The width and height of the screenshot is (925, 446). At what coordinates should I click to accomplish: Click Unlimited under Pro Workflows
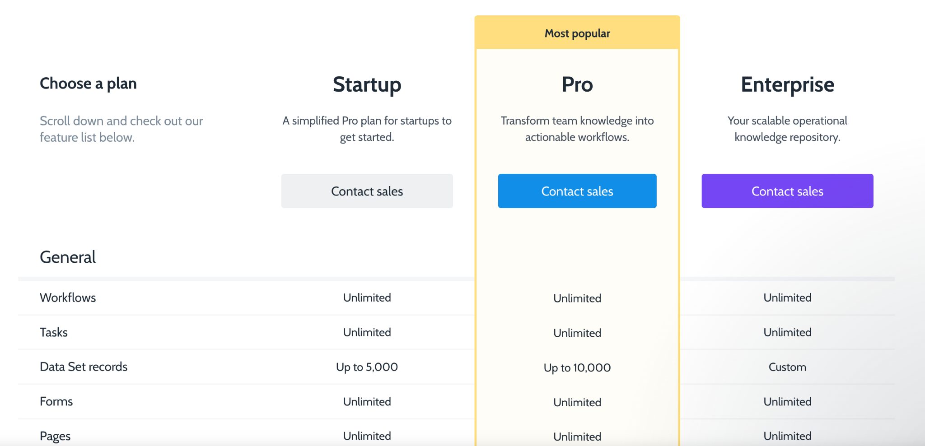577,298
